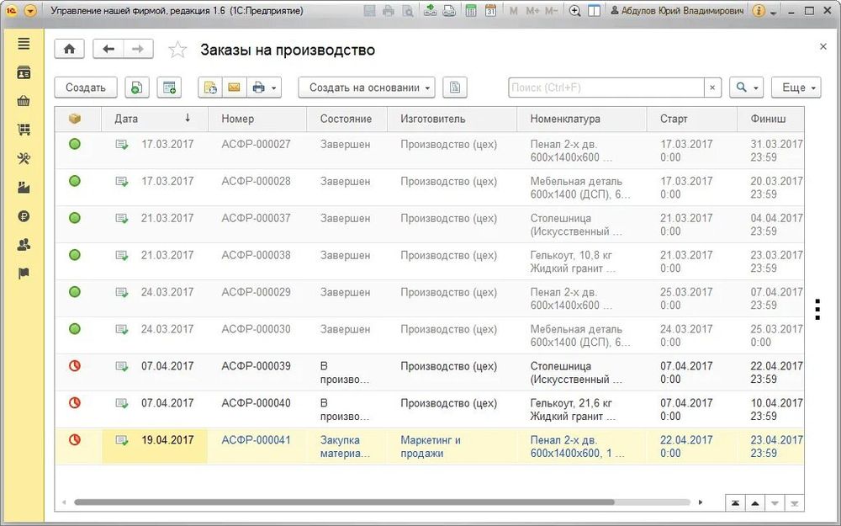The image size is (841, 526).
Task: Open the Services tools sidebar section
Action: coord(24,158)
